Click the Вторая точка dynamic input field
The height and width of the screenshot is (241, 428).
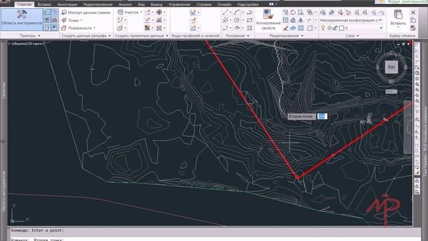322,116
